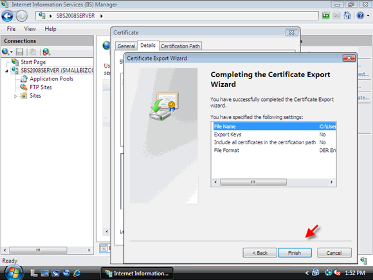
Task: Click the stop icon in toolbar
Action: pos(336,16)
